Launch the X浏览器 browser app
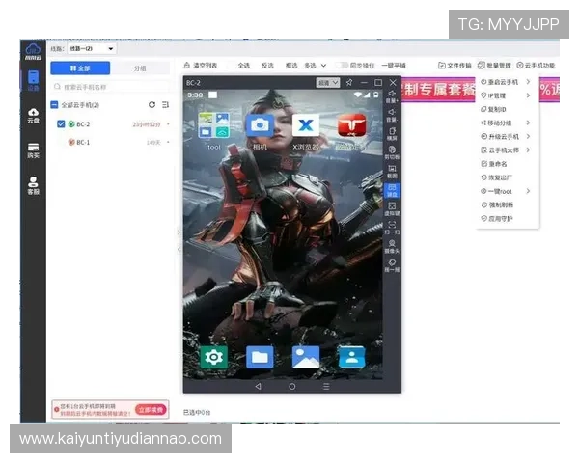579x463 pixels. pos(306,131)
